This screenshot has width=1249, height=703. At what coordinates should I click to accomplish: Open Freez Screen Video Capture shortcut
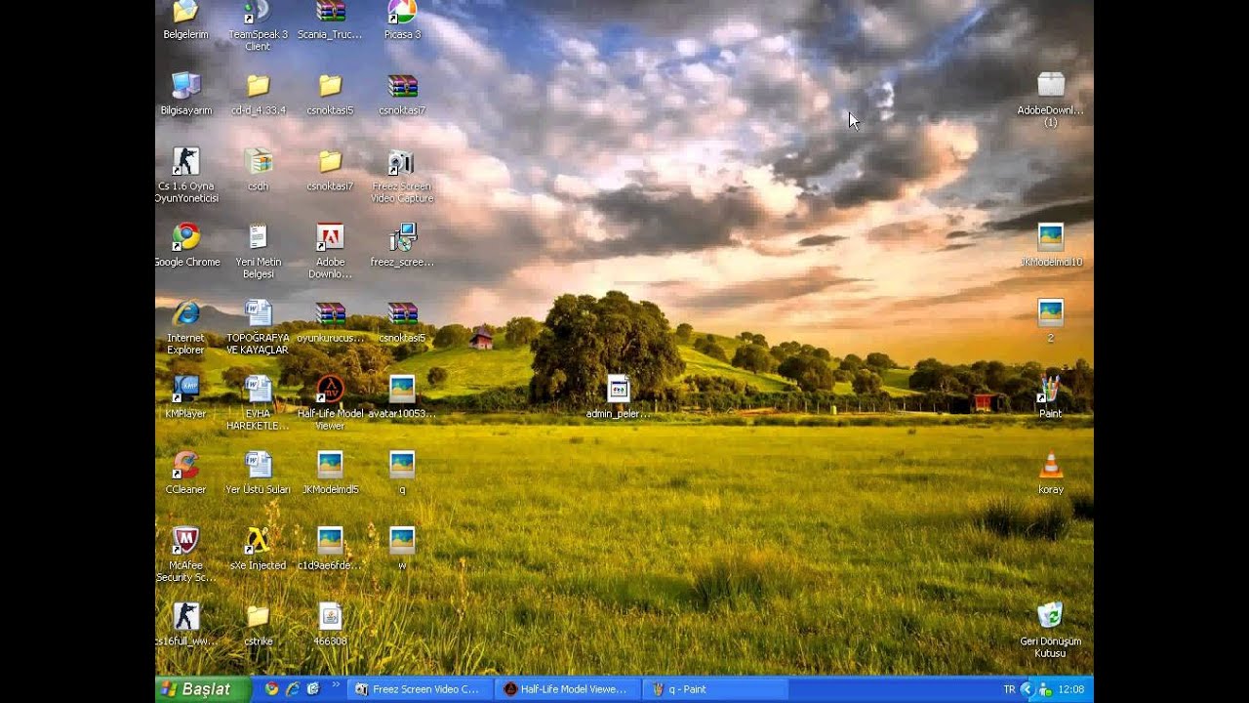point(402,161)
